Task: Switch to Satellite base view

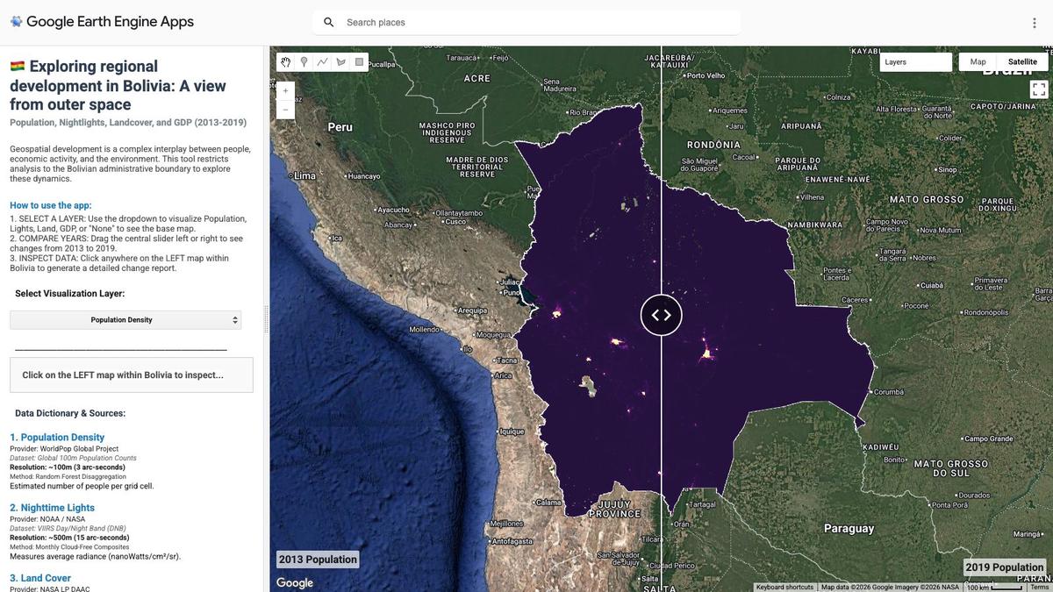Action: coord(1022,61)
